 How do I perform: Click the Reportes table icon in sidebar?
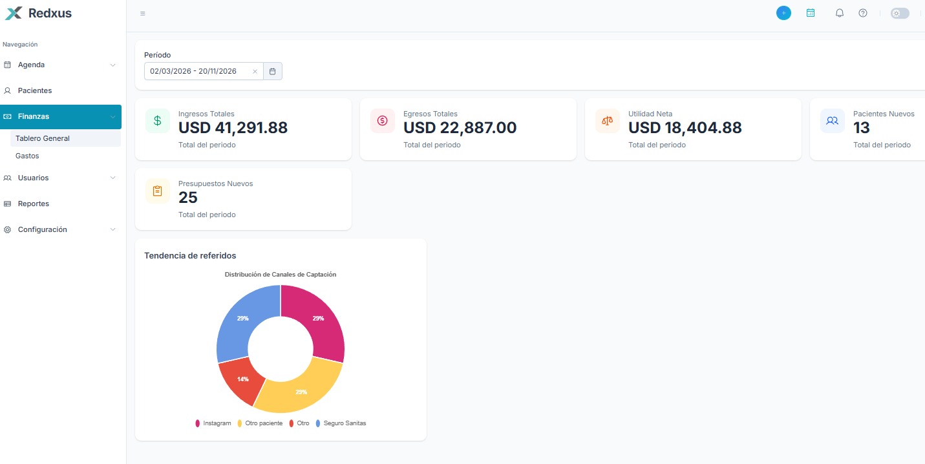[8, 204]
